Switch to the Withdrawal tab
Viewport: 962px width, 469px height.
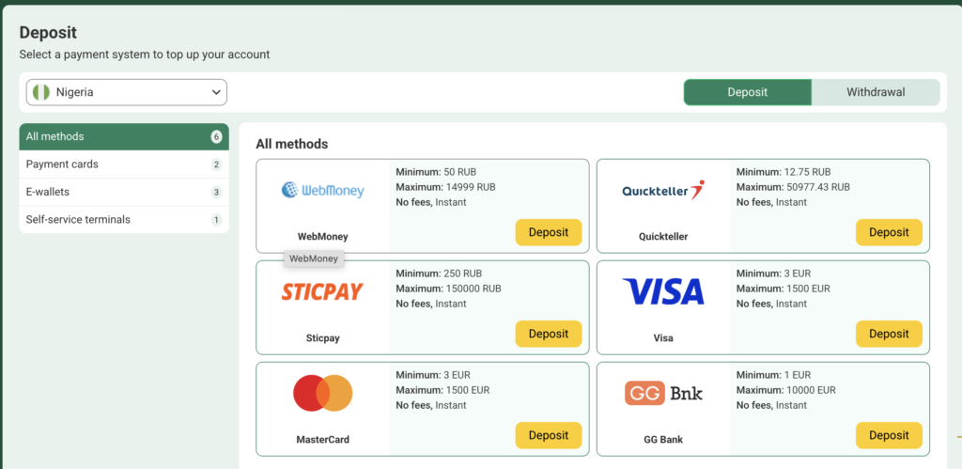[x=876, y=92]
